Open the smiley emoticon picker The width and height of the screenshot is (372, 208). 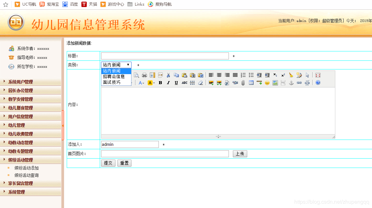(267, 82)
